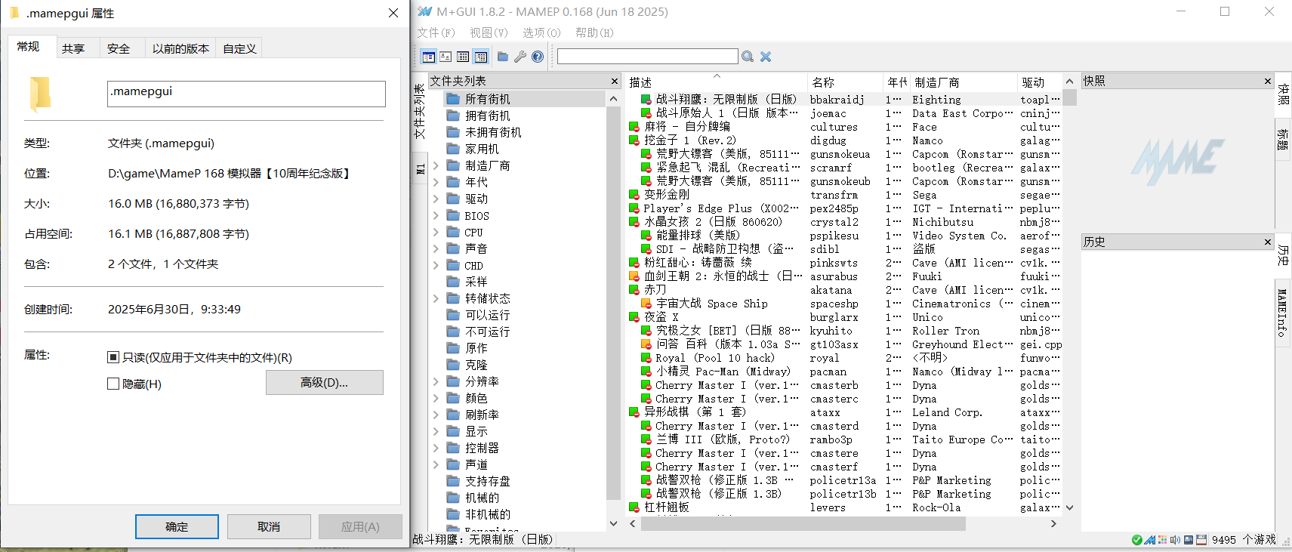Click the game search text box

tap(647, 57)
